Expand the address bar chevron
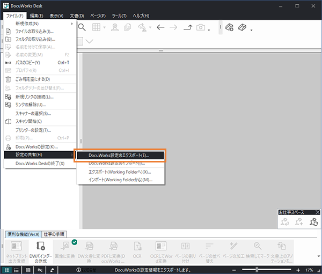The image size is (322, 274). pyautogui.click(x=89, y=41)
